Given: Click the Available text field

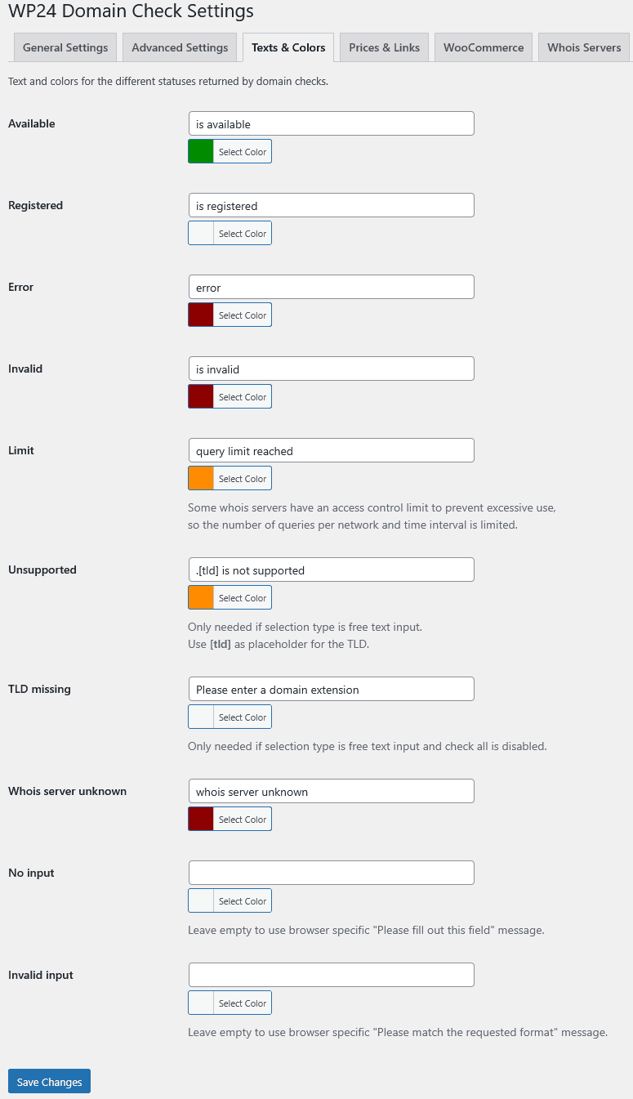Looking at the screenshot, I should click(x=331, y=124).
